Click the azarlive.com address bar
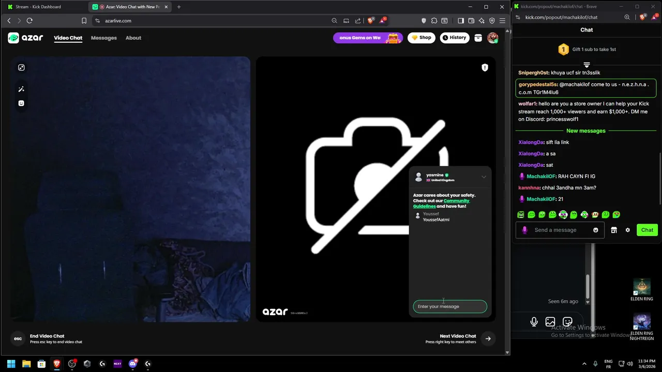Viewport: 662px width, 372px height. coord(212,21)
